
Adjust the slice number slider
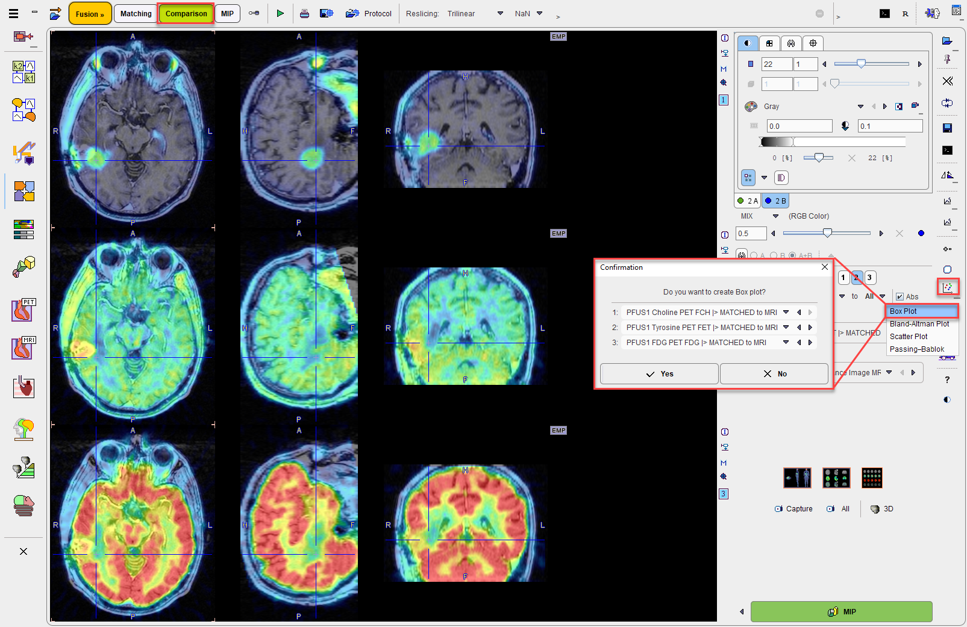[872, 64]
